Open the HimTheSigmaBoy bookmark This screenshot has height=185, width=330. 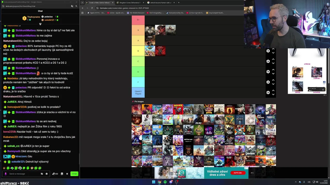(155, 13)
